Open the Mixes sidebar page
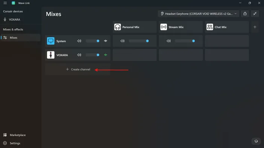Viewport: 264px width, 148px height. coord(21,38)
